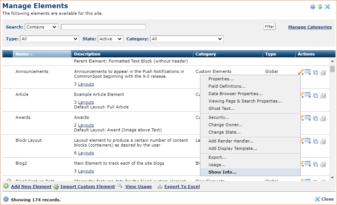Open the layouts menu icon for Article
Image resolution: width=337 pixels, height=205 pixels.
coord(308,95)
